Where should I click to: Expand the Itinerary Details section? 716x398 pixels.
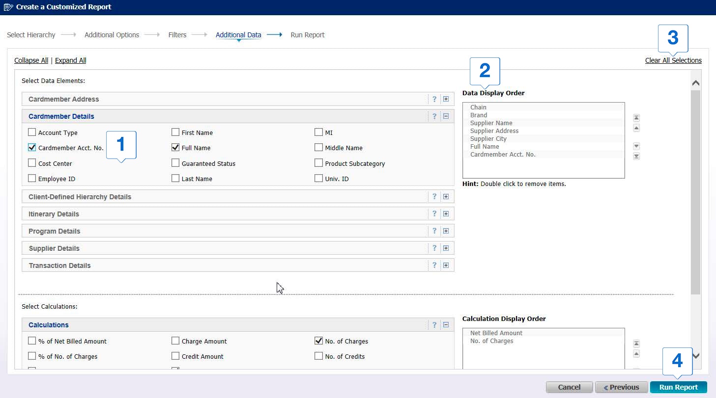pos(446,213)
